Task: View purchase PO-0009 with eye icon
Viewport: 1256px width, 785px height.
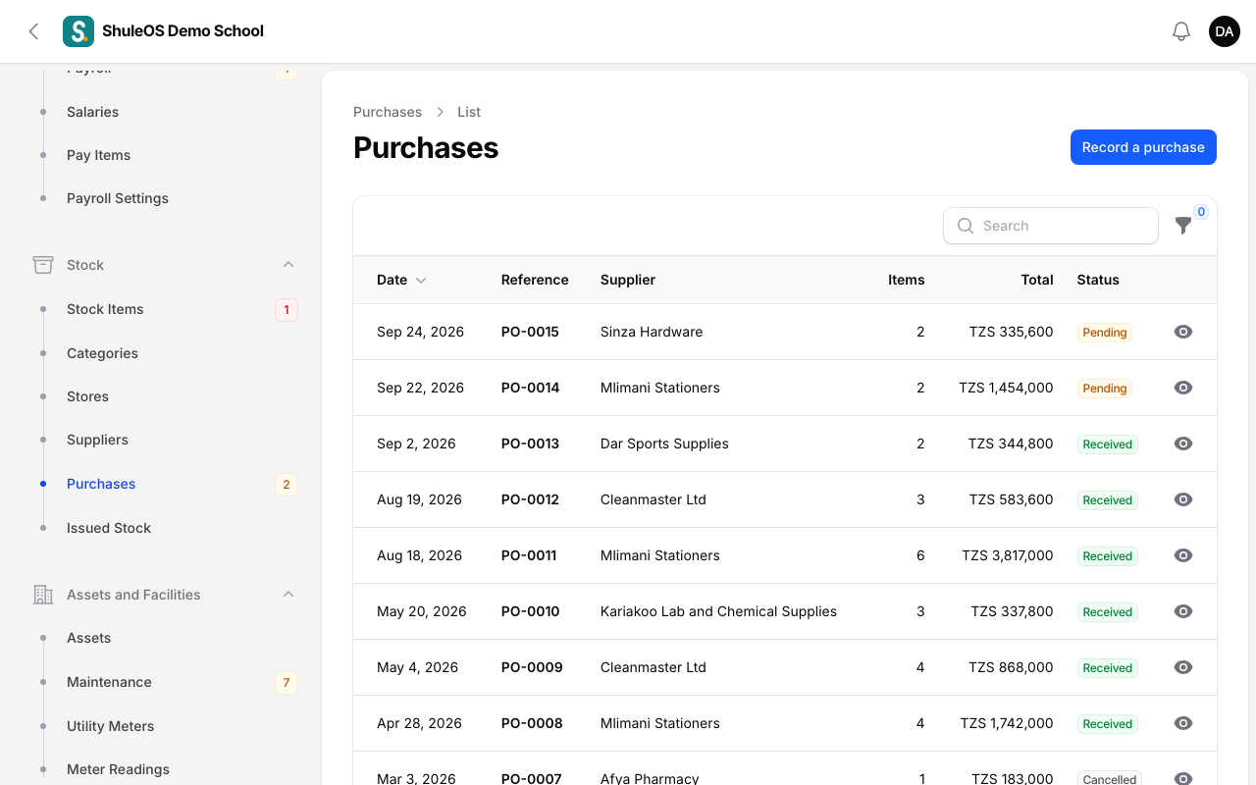Action: point(1183,667)
